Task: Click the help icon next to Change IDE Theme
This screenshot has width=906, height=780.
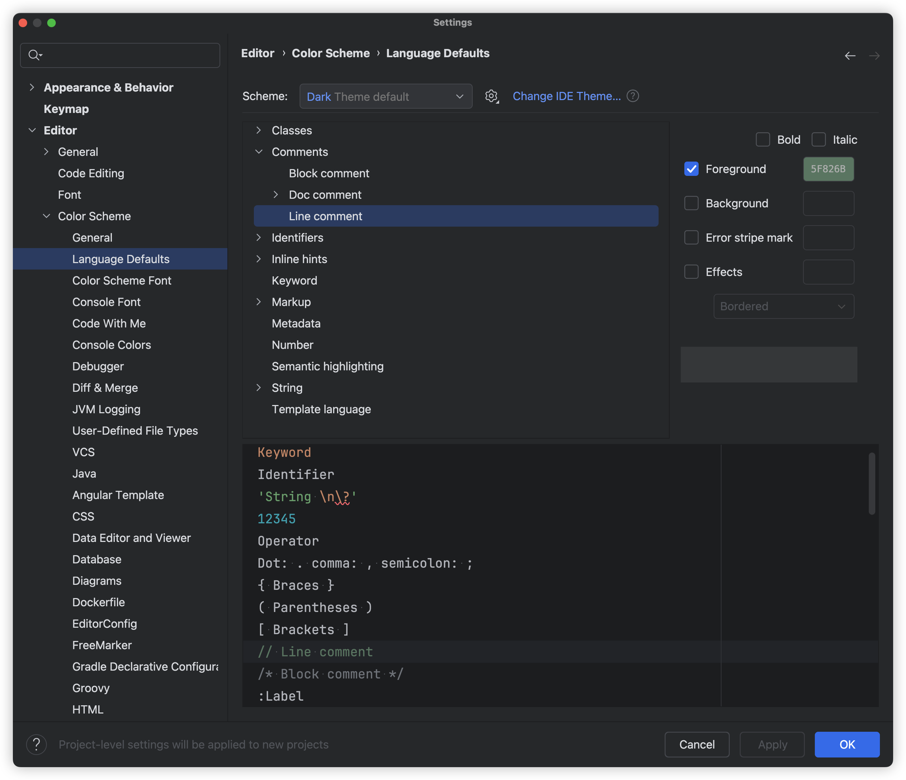Action: [632, 96]
